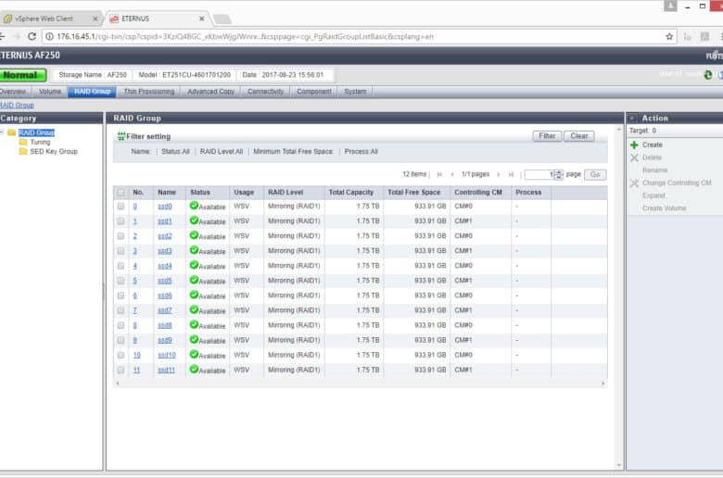Collapse the Action panel header toggle
The image size is (723, 478).
(632, 118)
